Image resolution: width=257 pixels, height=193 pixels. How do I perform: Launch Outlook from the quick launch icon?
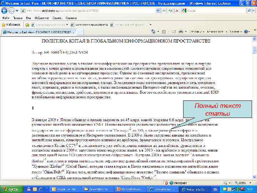click(x=35, y=189)
